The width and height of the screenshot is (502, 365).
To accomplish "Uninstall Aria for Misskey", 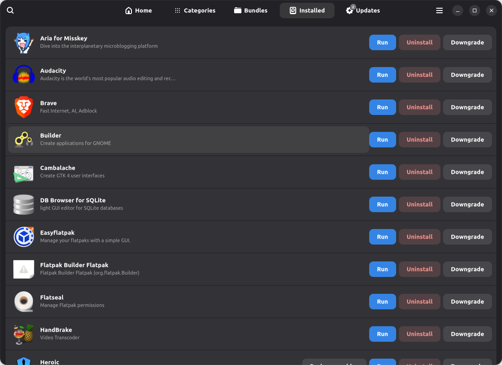I will pos(419,42).
